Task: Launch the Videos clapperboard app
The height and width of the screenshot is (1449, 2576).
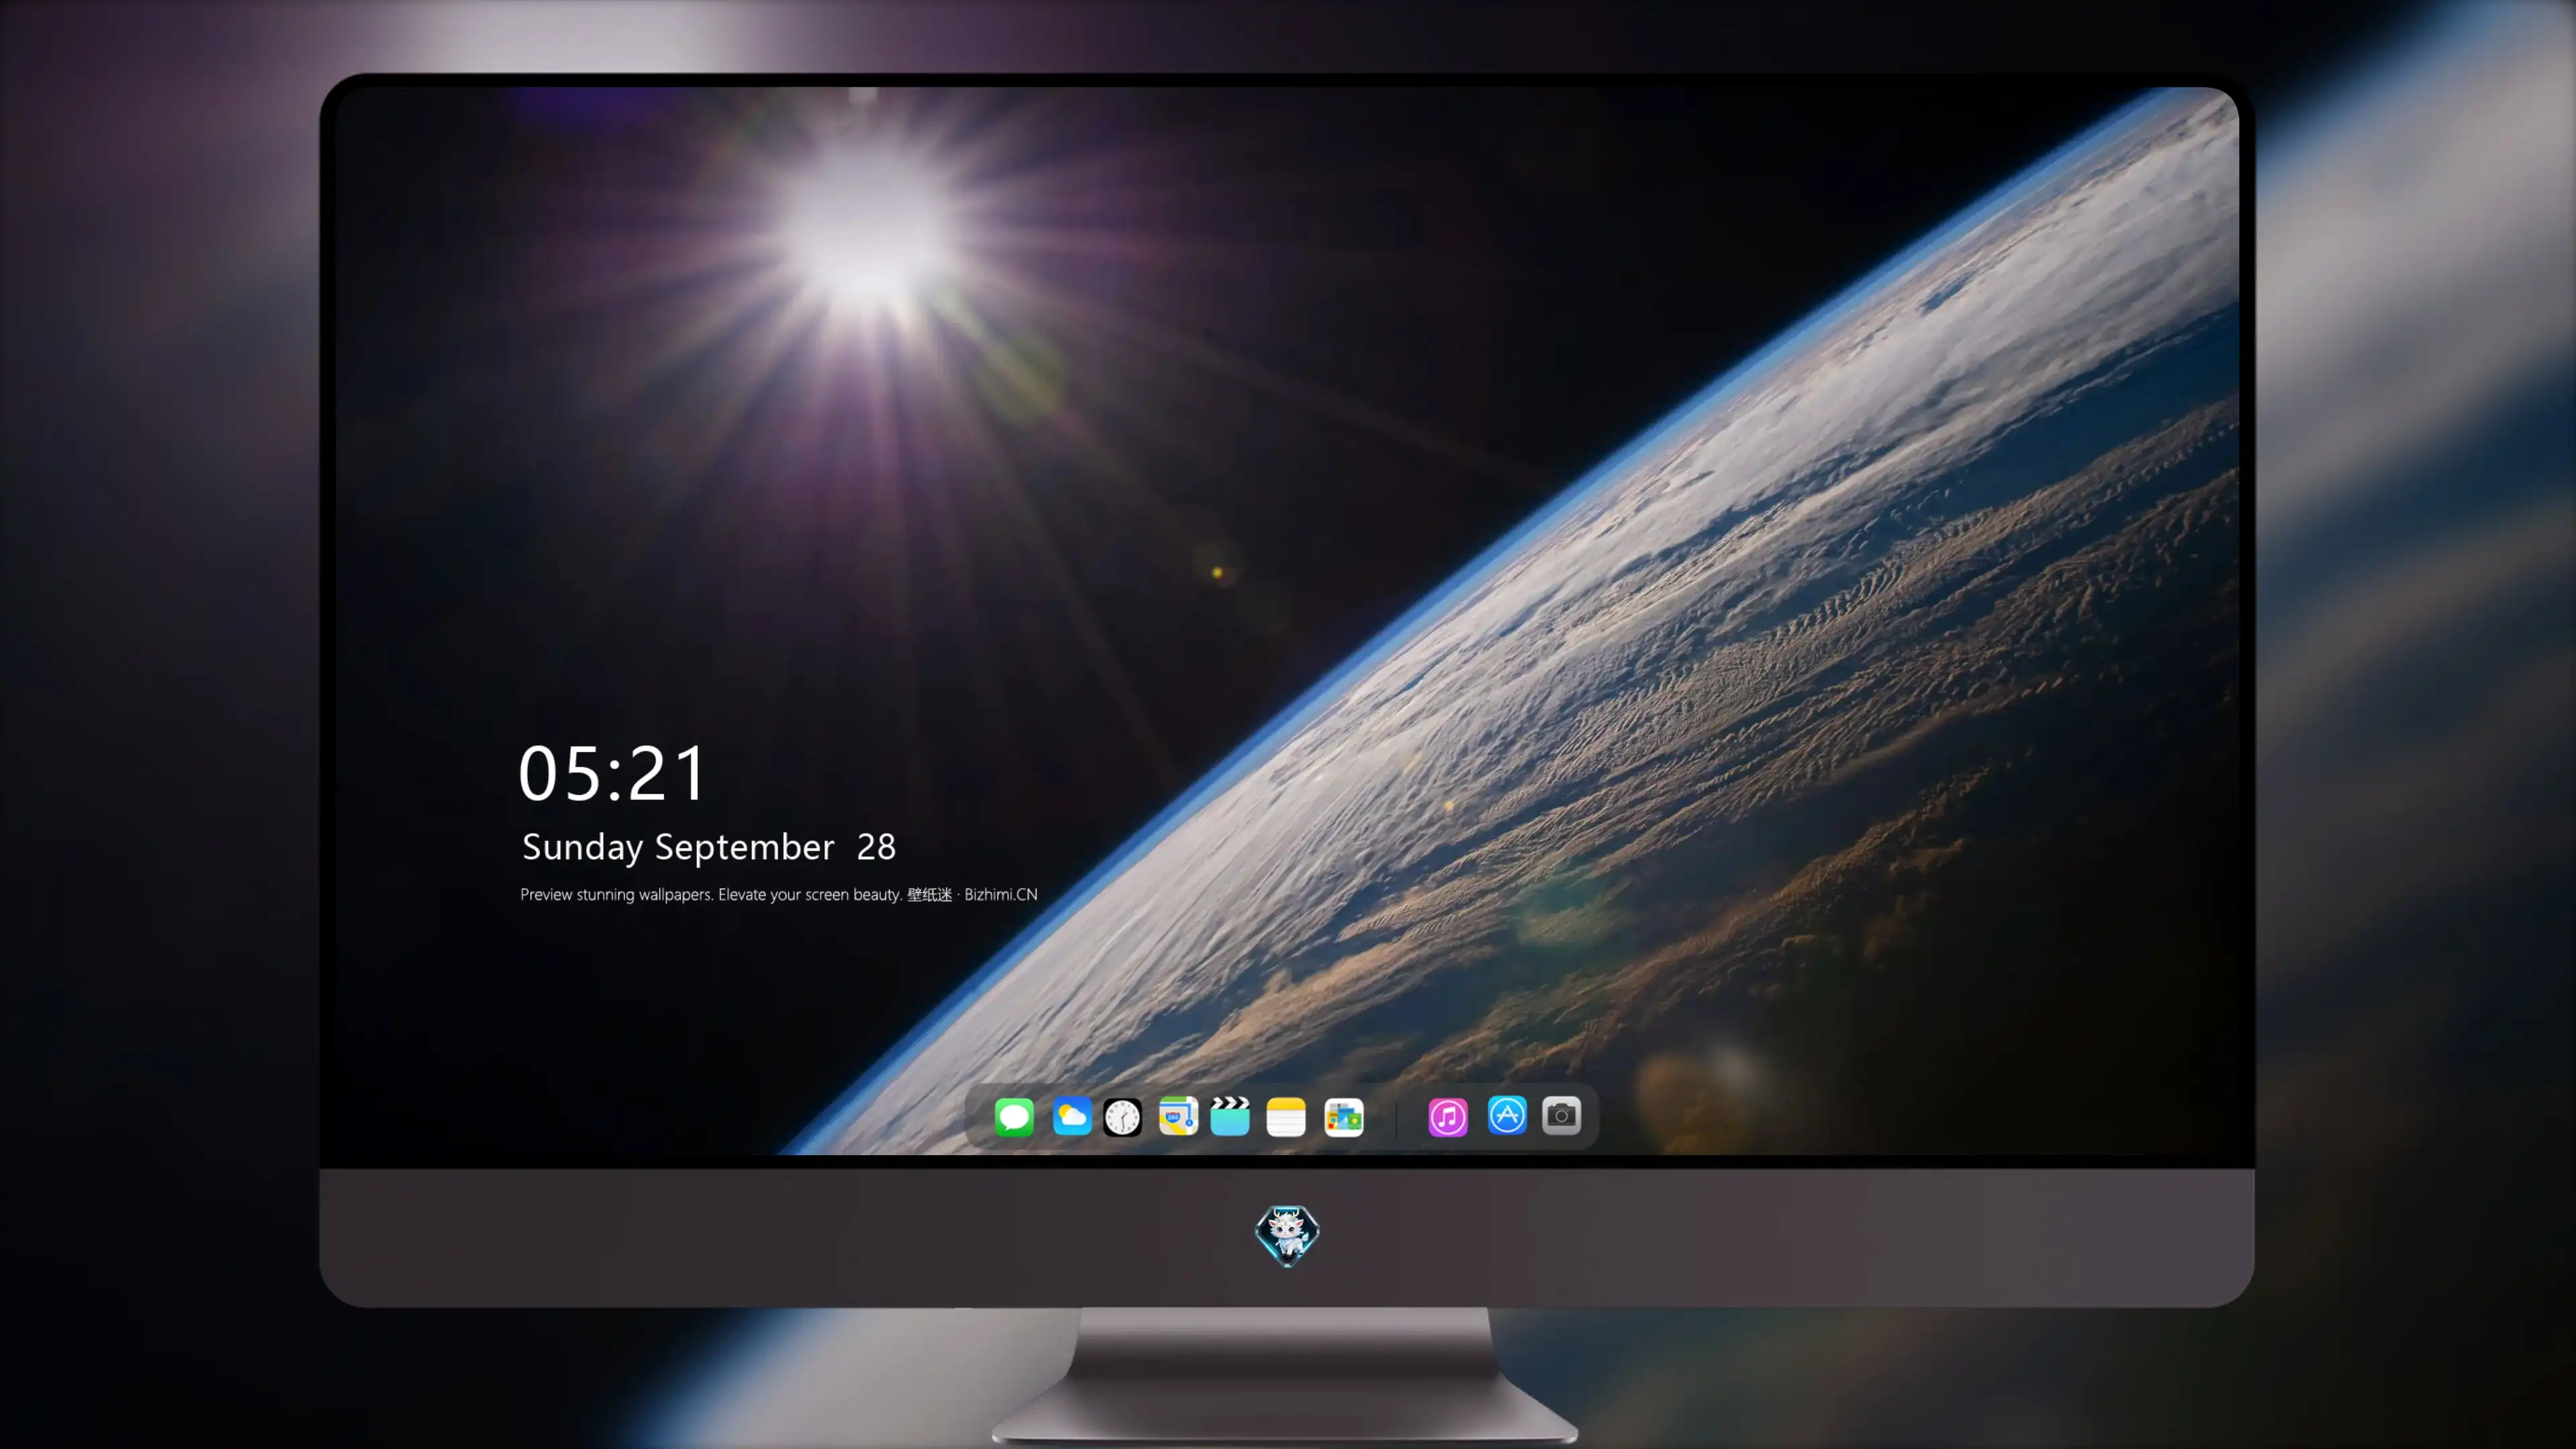Action: point(1230,1116)
